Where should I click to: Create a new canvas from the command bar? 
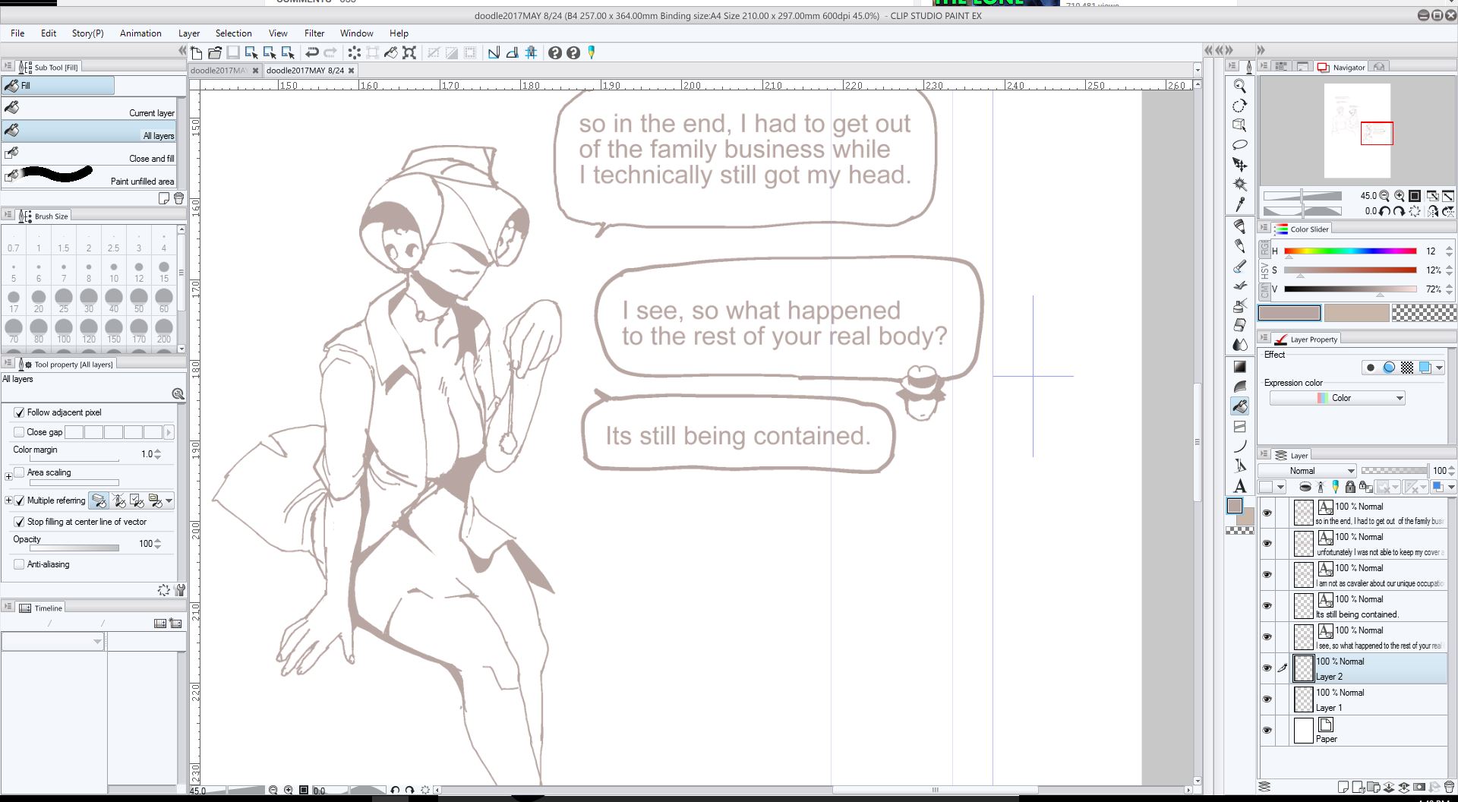(x=197, y=52)
